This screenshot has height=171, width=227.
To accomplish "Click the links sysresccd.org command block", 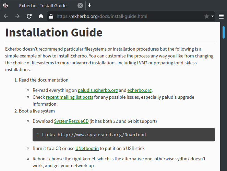I will click(124, 135).
